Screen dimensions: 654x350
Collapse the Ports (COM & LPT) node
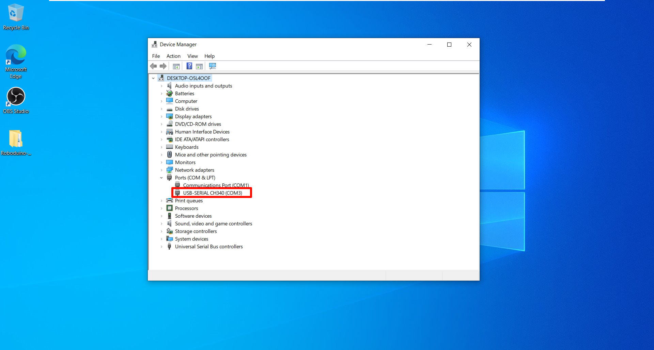pos(161,178)
